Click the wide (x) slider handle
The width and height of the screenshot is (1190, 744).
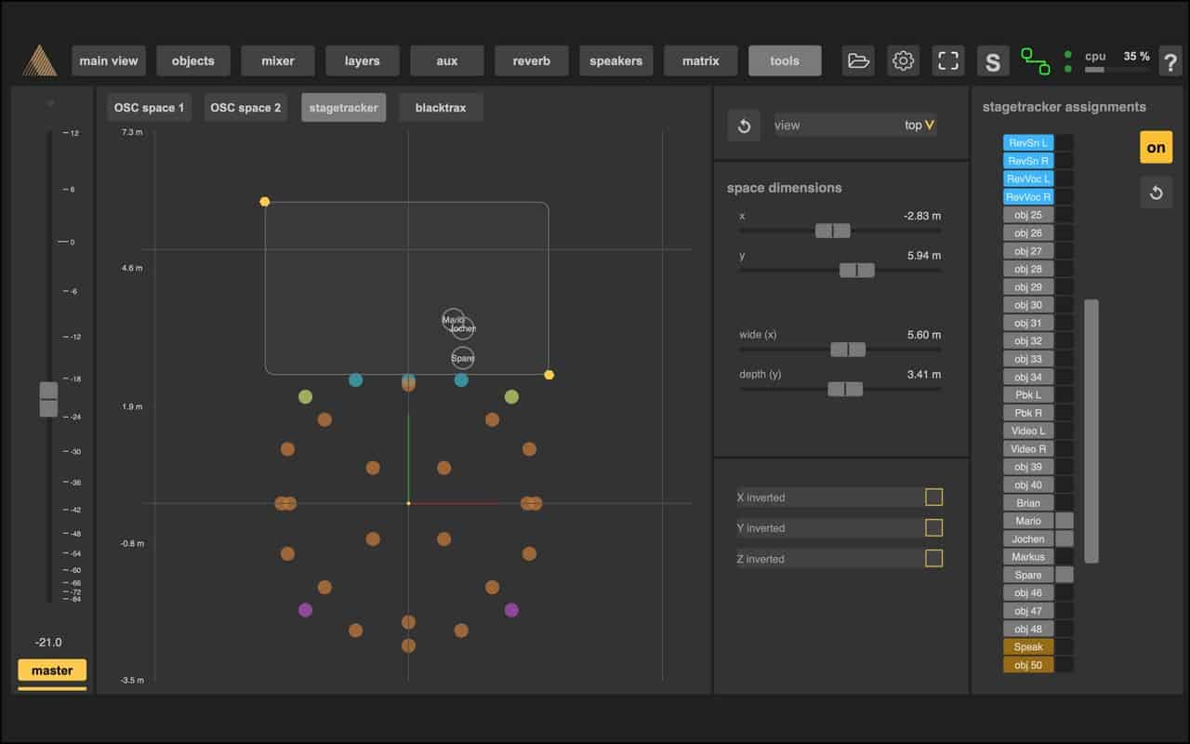pos(848,350)
